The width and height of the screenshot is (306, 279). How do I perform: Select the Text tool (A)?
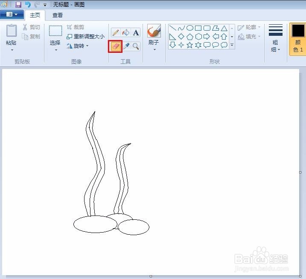coord(136,32)
